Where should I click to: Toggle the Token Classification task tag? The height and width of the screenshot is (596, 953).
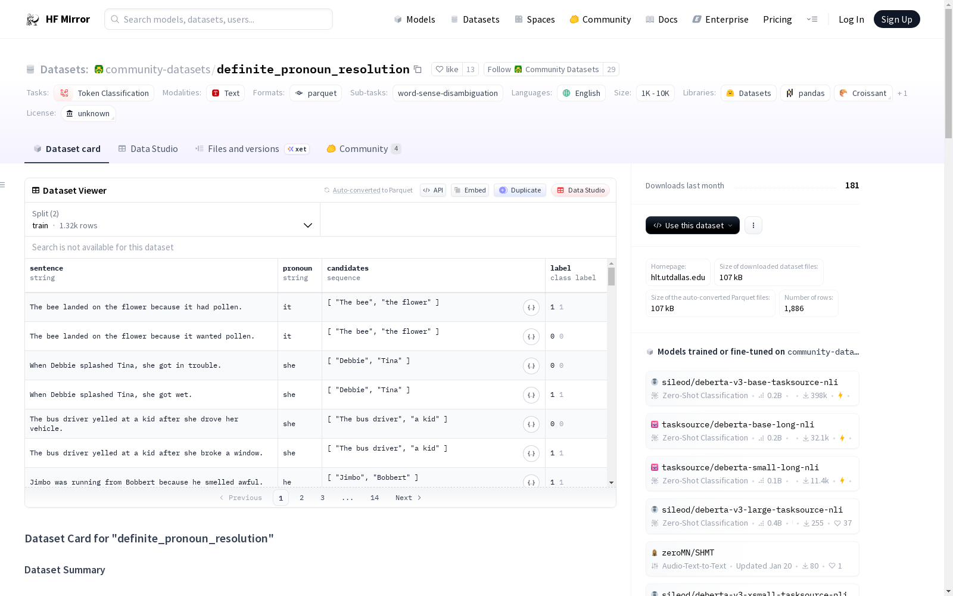[104, 94]
